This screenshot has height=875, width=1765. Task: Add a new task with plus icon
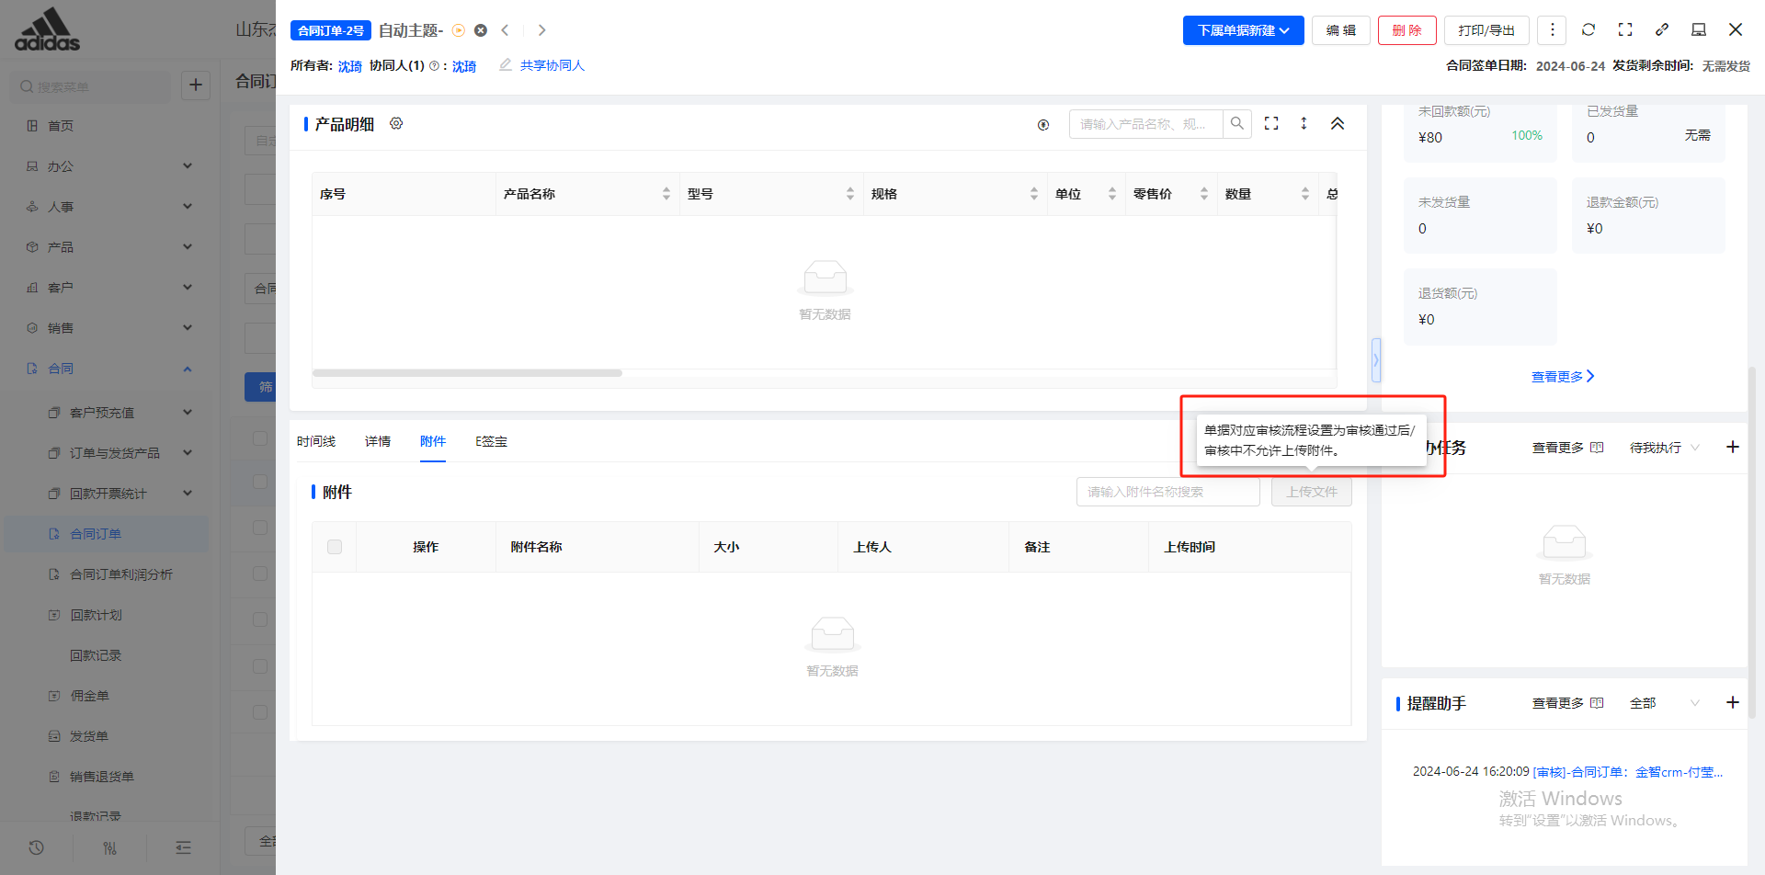tap(1733, 447)
